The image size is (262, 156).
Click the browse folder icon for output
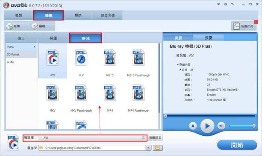(158, 148)
